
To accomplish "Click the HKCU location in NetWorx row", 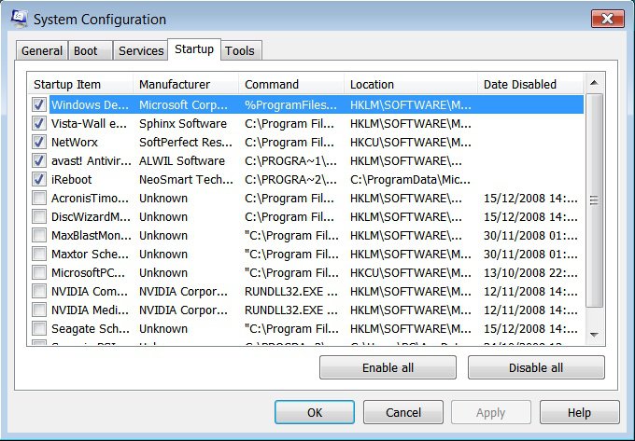I will (410, 143).
